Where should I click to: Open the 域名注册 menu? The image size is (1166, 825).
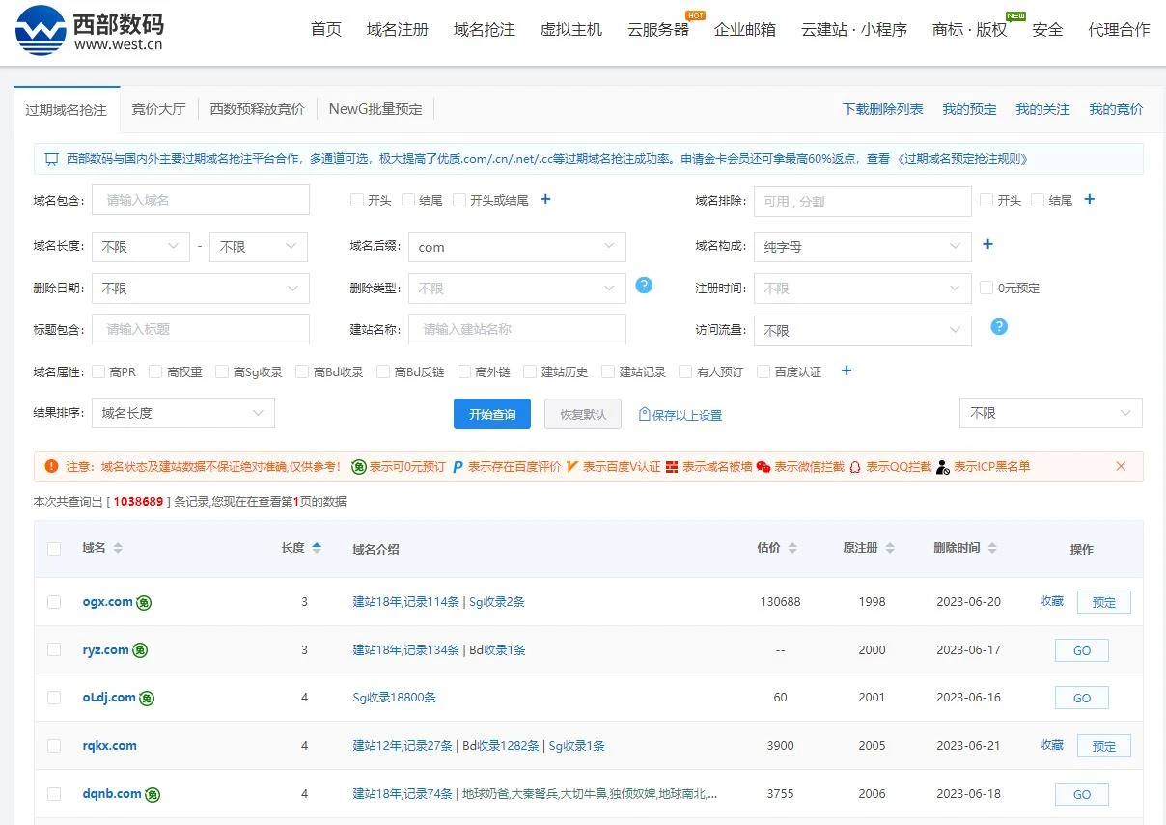pos(398,29)
